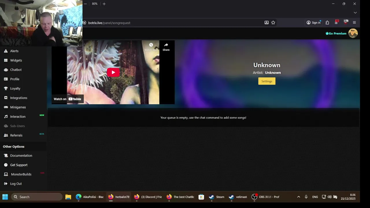
Task: Click the taskbar Search box
Action: (37, 197)
